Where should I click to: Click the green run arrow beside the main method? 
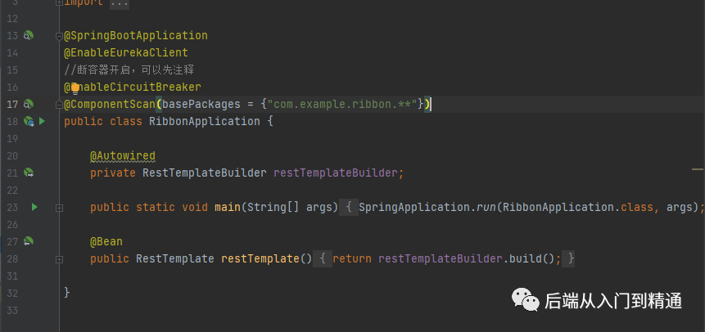tap(34, 207)
